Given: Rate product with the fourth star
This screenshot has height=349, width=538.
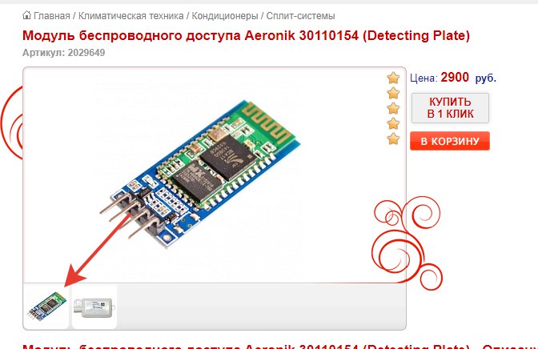Looking at the screenshot, I should click(393, 123).
